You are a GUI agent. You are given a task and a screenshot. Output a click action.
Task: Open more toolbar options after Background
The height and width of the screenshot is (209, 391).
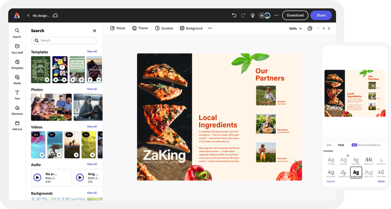tap(210, 28)
